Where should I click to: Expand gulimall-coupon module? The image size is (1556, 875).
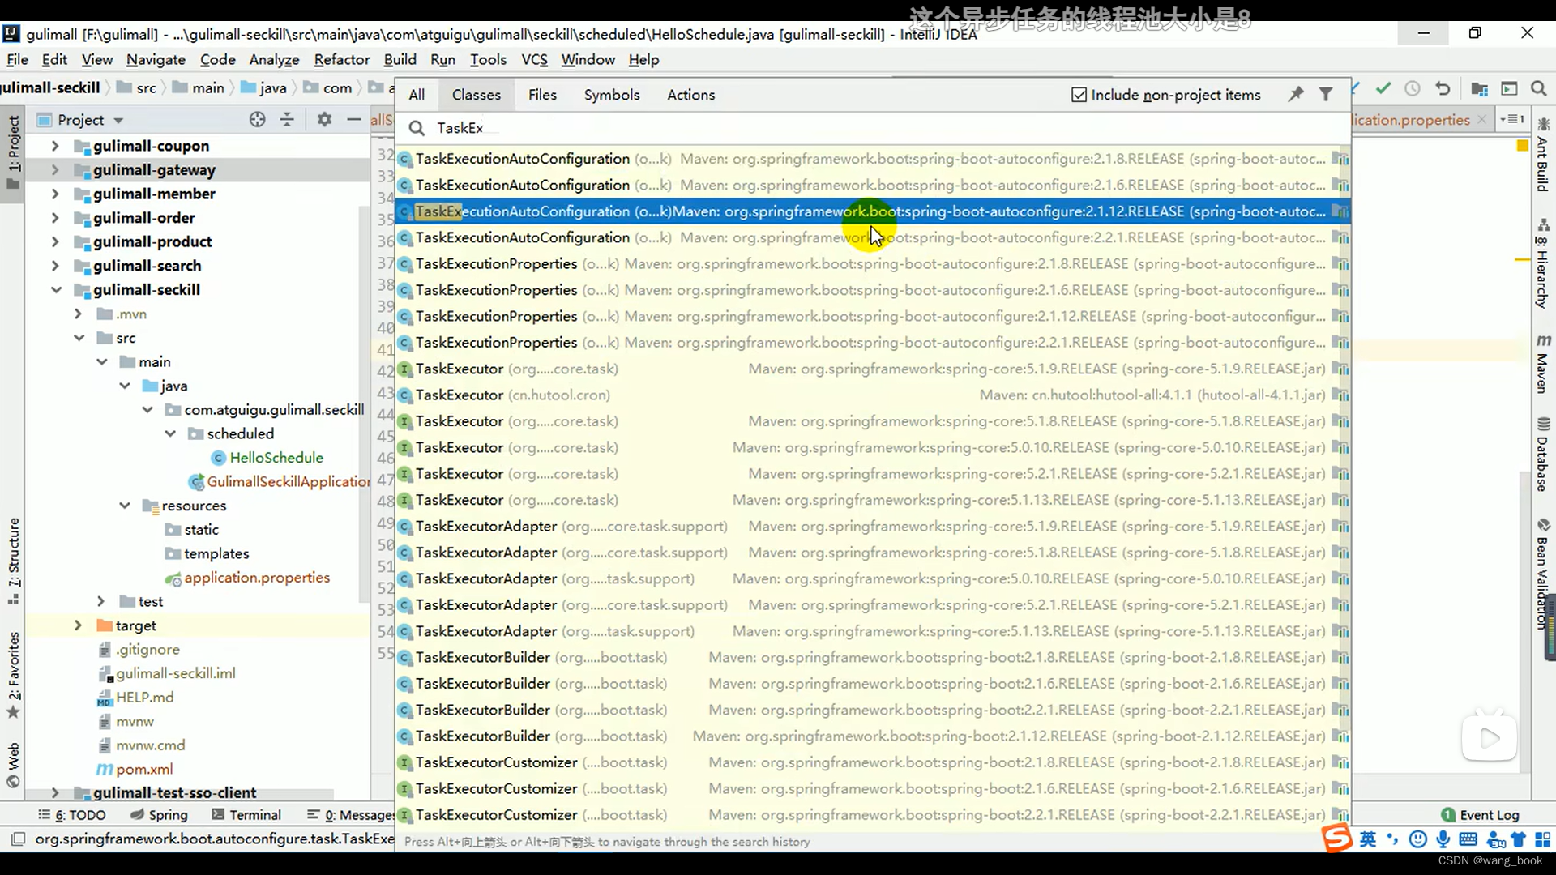coord(54,146)
